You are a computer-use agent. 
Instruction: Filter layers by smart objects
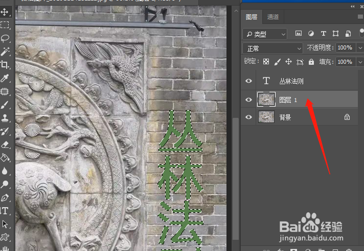point(348,34)
